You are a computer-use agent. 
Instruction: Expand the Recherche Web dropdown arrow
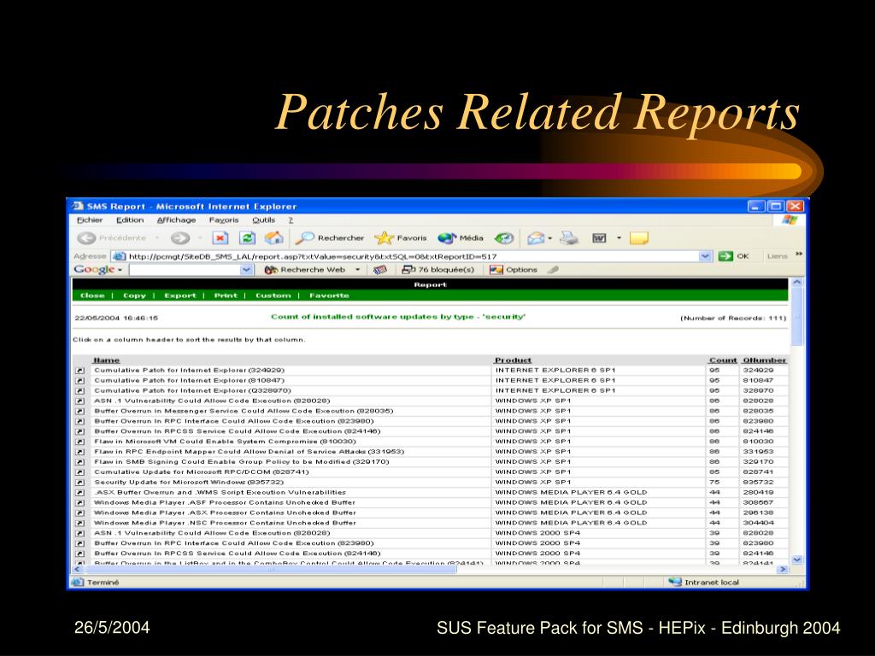click(358, 270)
